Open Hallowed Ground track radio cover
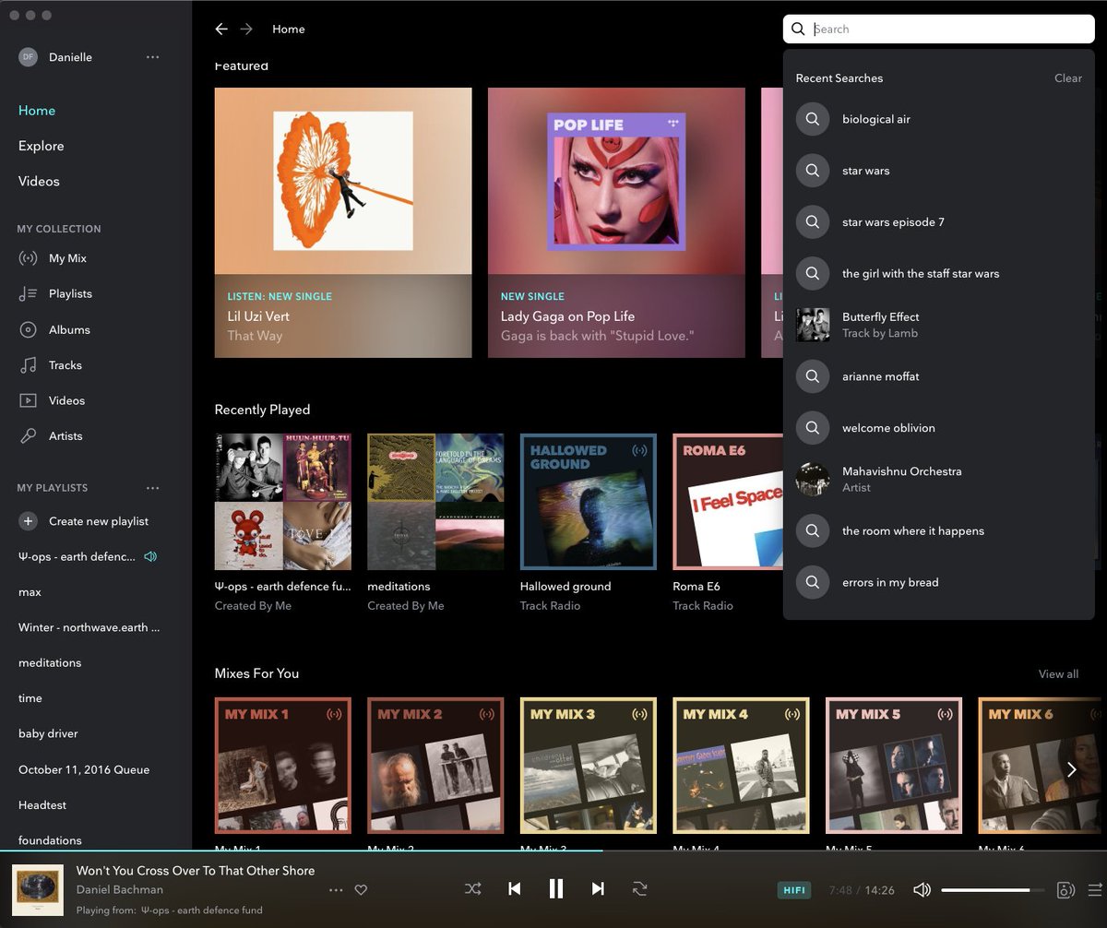Image resolution: width=1107 pixels, height=928 pixels. click(589, 502)
